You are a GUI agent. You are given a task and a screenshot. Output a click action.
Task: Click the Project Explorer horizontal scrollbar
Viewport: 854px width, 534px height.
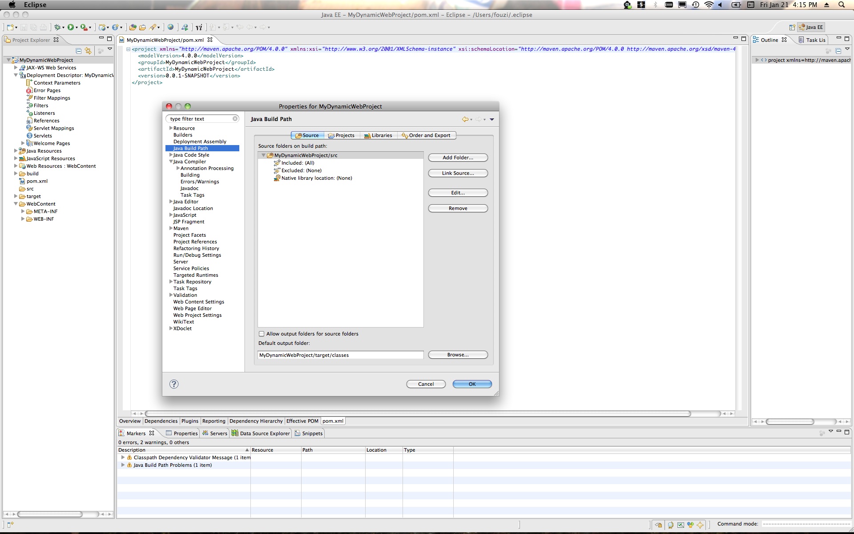coord(50,514)
